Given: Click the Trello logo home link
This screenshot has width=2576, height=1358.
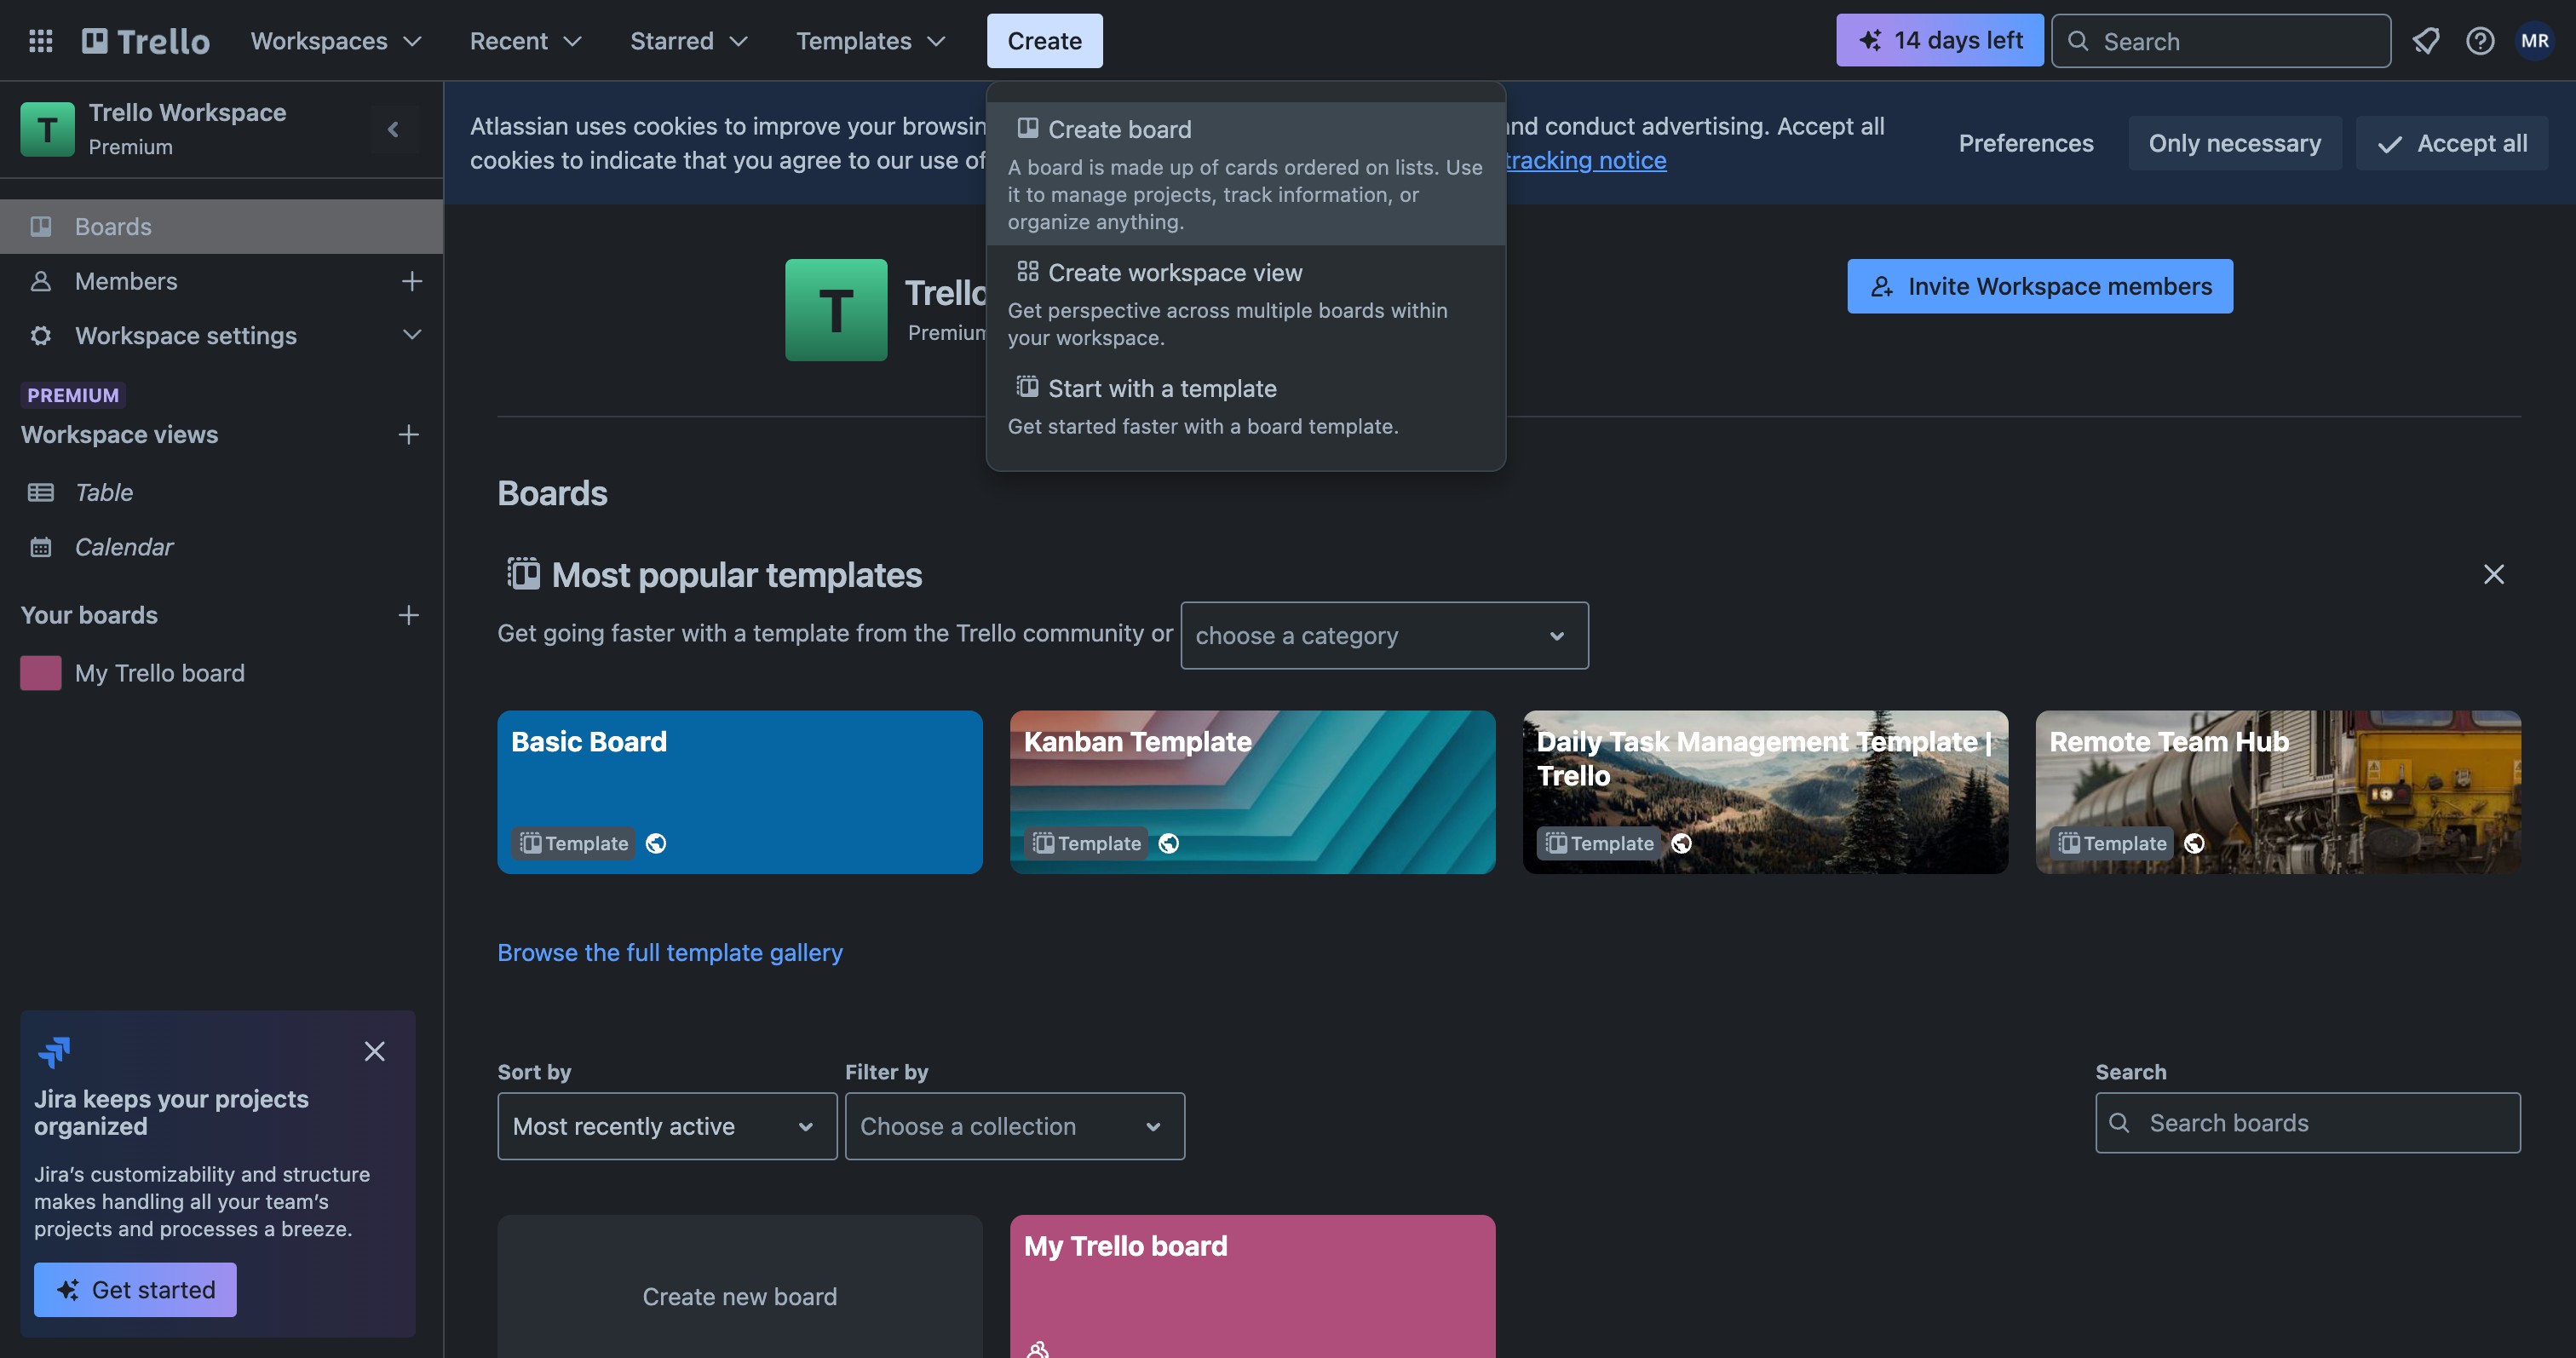Looking at the screenshot, I should (146, 41).
